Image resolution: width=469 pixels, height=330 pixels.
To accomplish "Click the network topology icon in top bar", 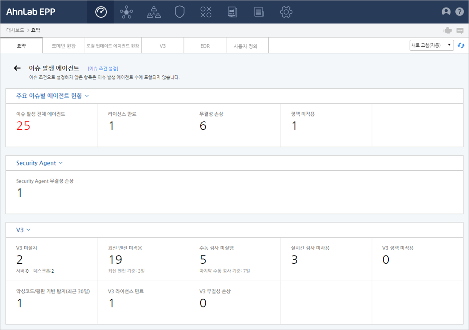I will tap(126, 12).
